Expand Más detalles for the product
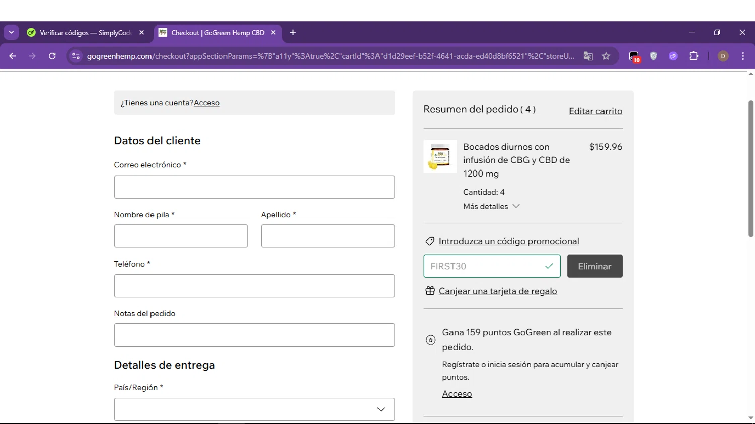Image resolution: width=755 pixels, height=424 pixels. (x=491, y=206)
